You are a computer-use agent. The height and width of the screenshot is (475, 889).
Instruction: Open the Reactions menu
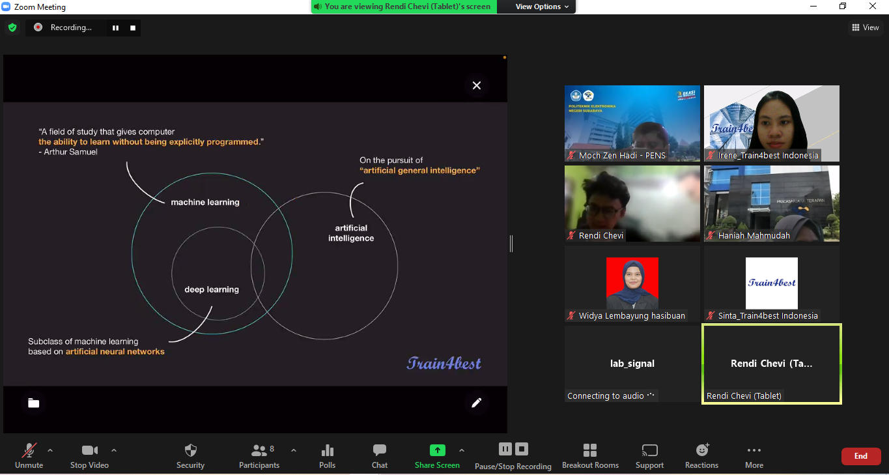[701, 456]
